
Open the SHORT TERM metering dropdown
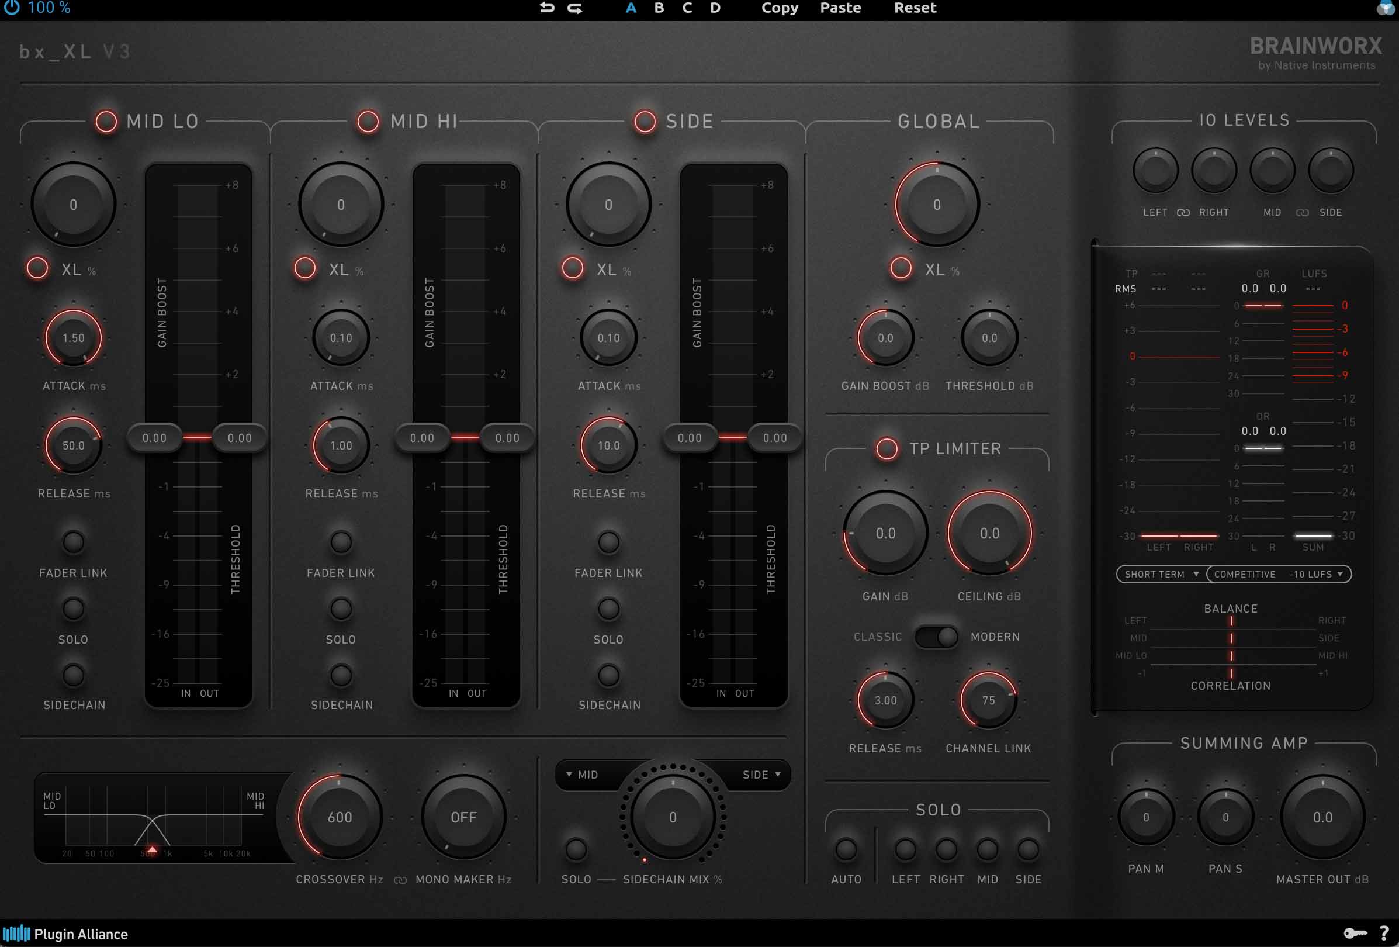coord(1161,575)
